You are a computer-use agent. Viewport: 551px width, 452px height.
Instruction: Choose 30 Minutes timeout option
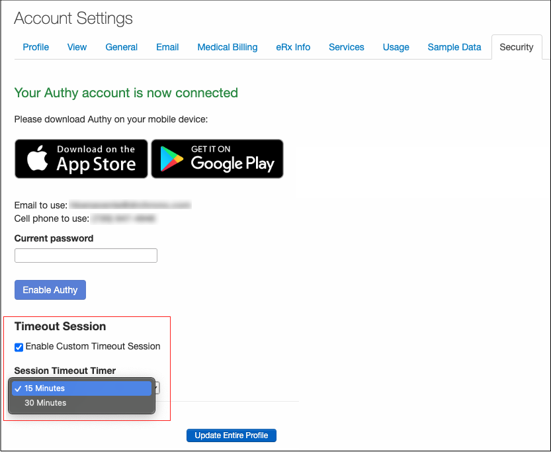pyautogui.click(x=81, y=403)
